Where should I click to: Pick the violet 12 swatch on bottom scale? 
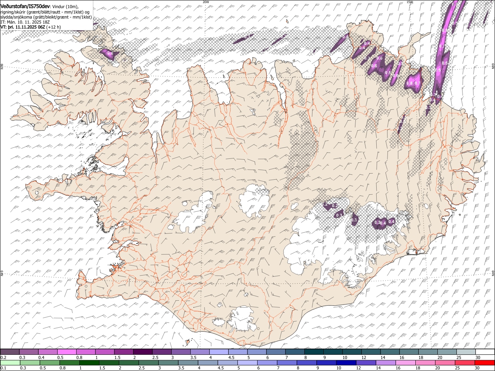click(x=365, y=362)
